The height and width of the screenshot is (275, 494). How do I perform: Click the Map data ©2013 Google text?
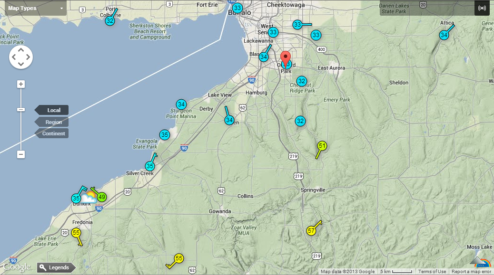click(x=347, y=272)
